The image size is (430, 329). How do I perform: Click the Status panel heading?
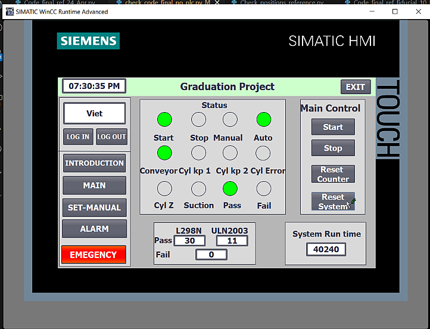point(214,105)
